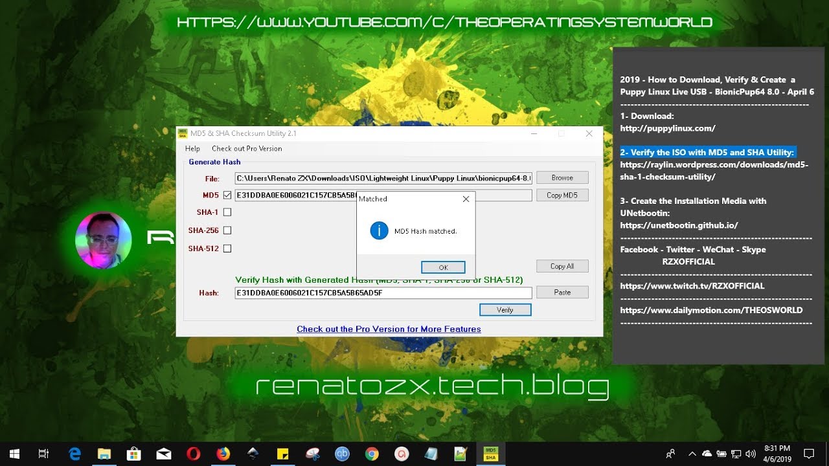Click the Paste button
The height and width of the screenshot is (466, 829).
562,293
